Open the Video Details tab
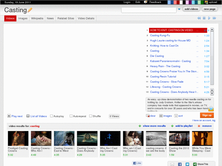This screenshot has height=166, width=222. click(86, 18)
